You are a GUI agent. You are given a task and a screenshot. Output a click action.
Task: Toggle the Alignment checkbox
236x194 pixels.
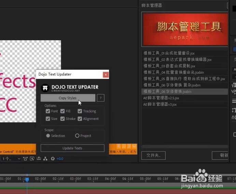click(x=80, y=119)
